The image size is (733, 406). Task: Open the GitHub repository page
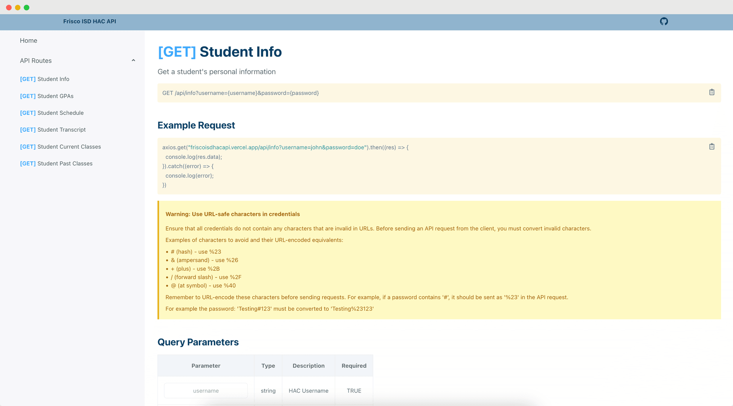[x=664, y=21]
